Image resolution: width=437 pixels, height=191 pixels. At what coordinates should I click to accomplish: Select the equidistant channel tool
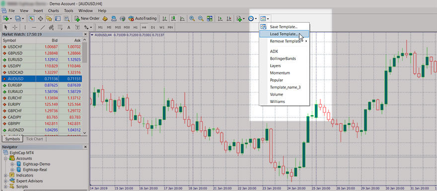click(51, 27)
